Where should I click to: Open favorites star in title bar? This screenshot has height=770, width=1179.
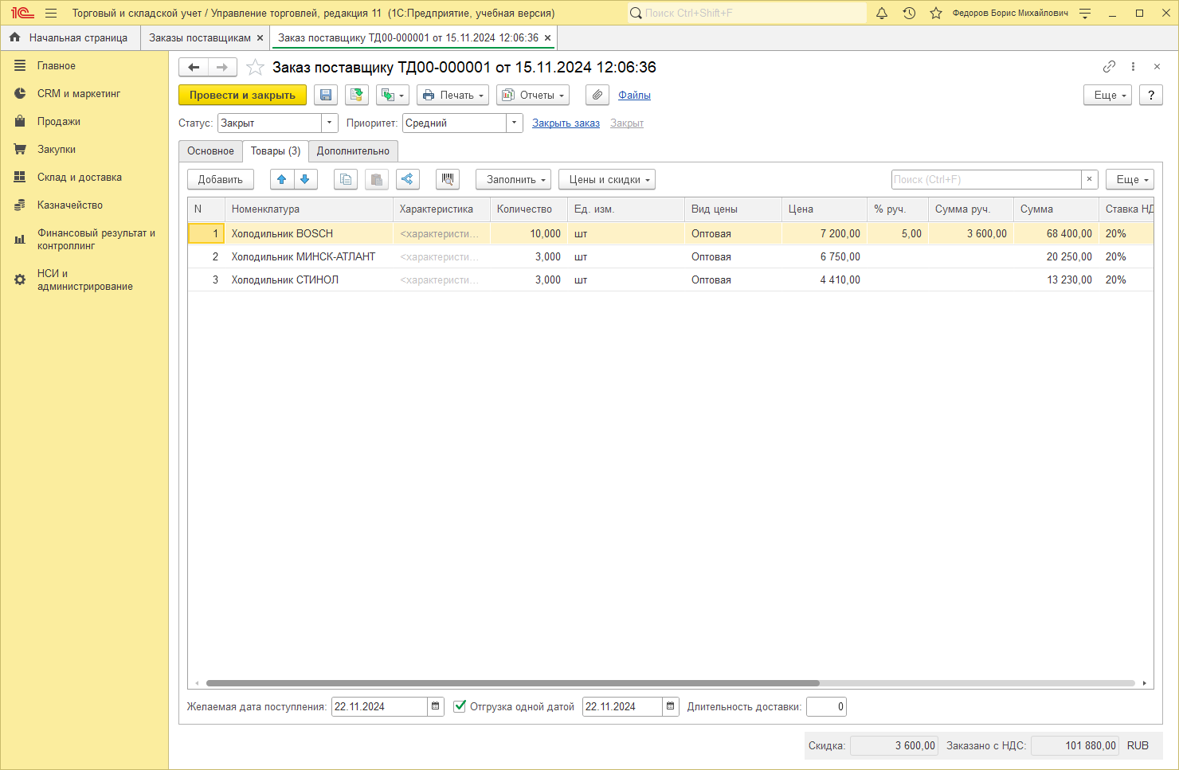936,13
